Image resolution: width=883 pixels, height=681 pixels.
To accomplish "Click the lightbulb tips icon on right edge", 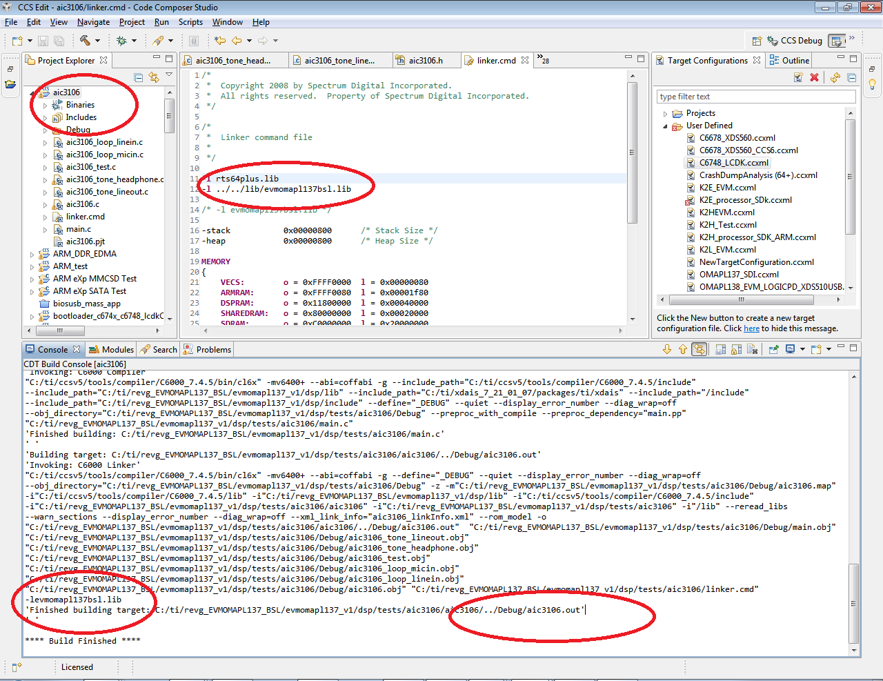I will click(x=873, y=85).
